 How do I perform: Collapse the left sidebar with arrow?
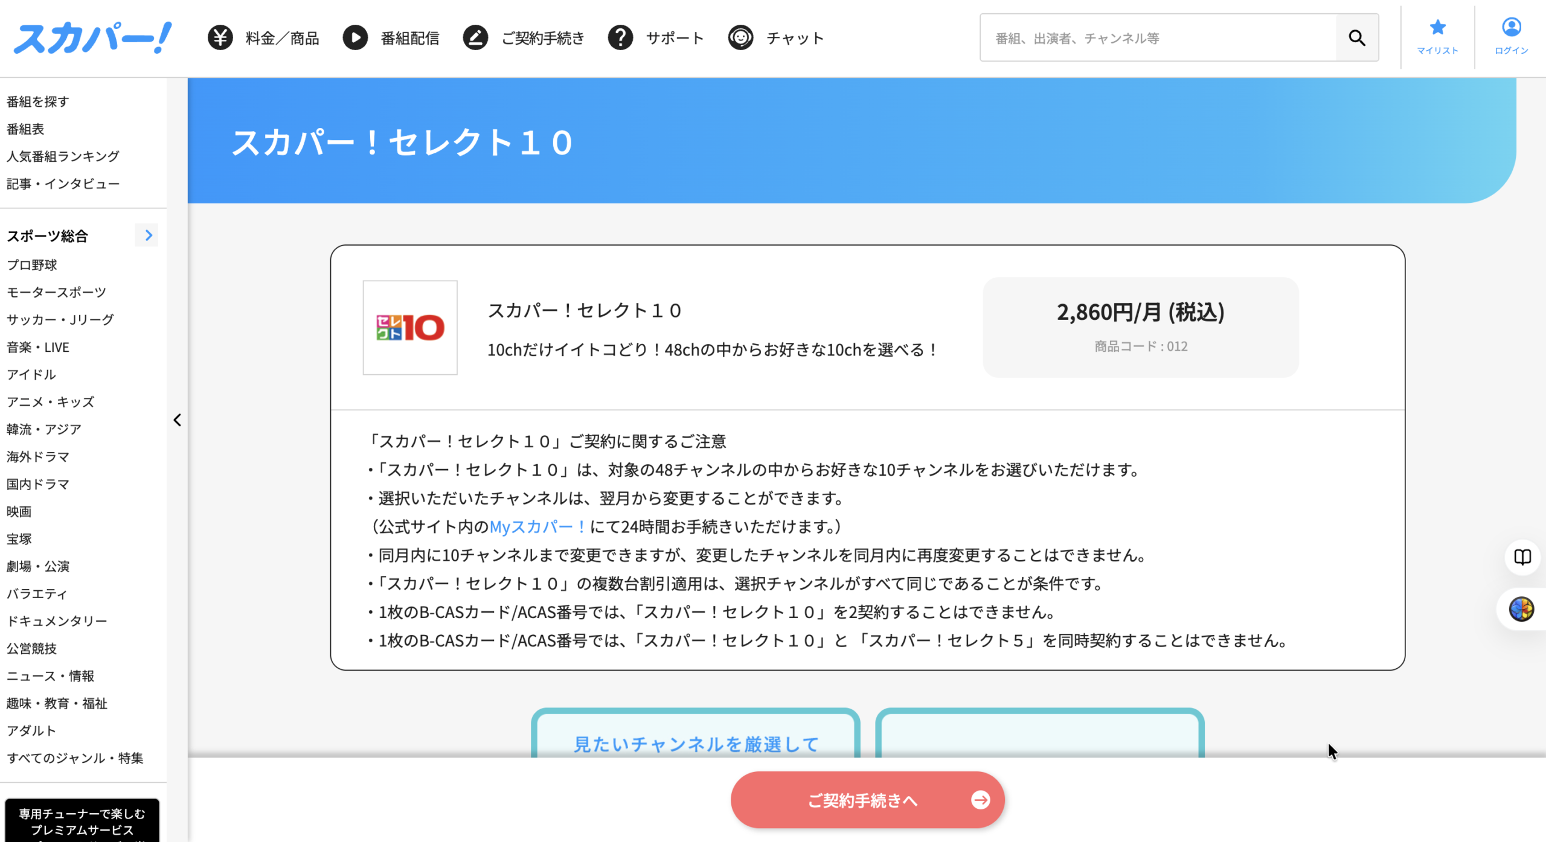pos(177,420)
